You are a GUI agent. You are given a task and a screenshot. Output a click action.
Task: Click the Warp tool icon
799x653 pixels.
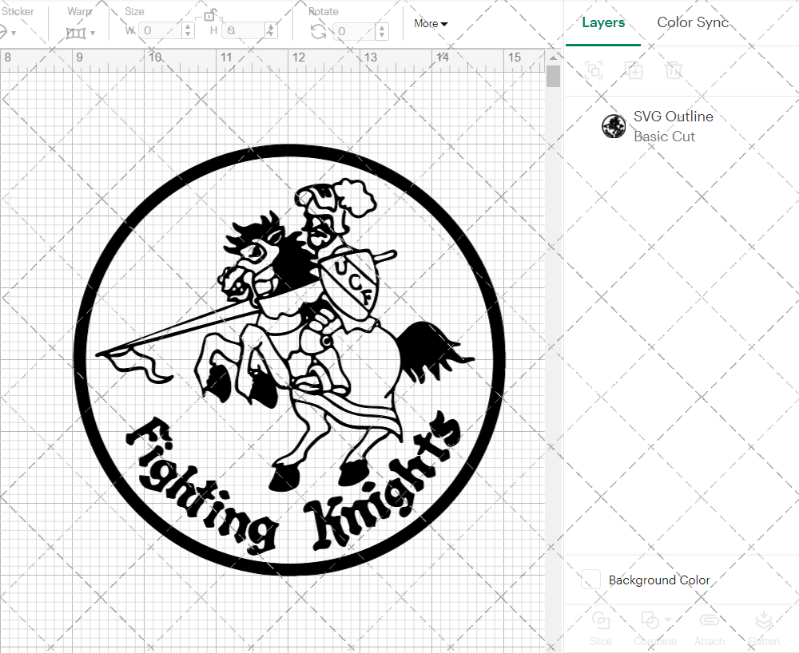coord(77,32)
